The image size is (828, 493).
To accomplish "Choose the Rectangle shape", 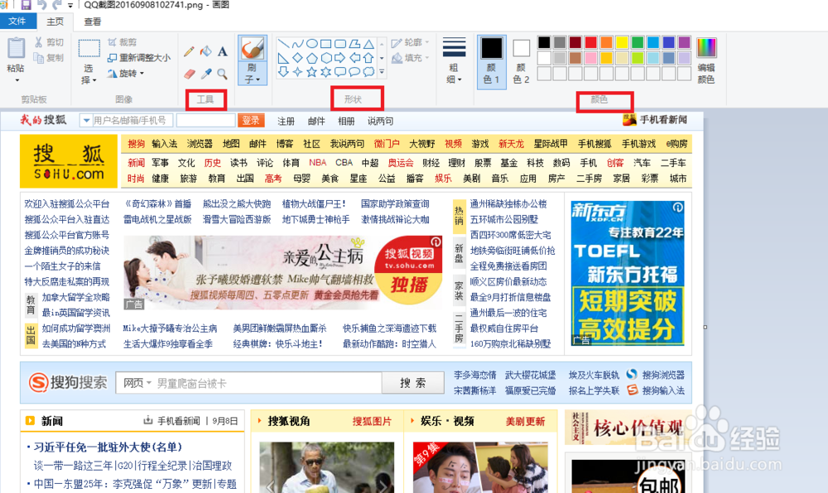I will (326, 44).
